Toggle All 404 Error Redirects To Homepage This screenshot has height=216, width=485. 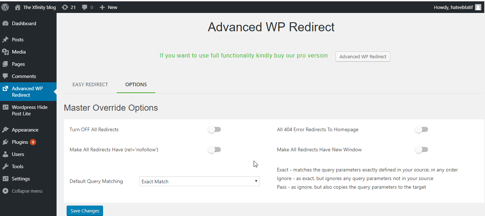(x=422, y=129)
